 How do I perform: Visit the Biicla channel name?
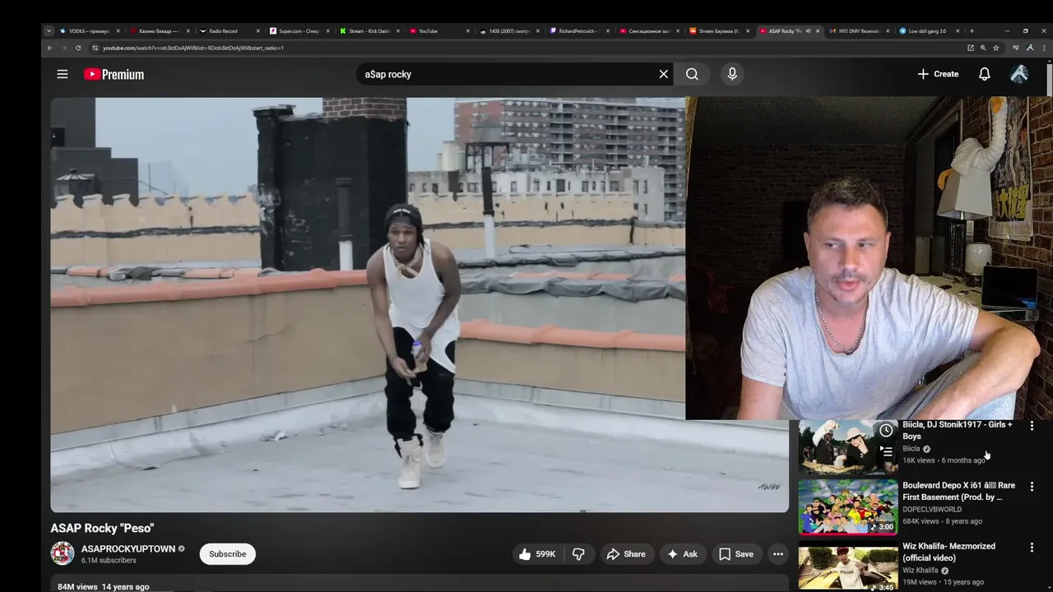point(912,449)
